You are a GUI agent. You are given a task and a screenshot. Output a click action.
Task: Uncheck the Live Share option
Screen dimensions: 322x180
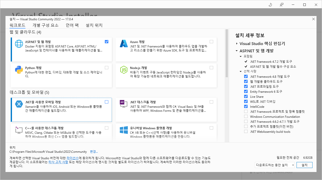tap(246, 96)
